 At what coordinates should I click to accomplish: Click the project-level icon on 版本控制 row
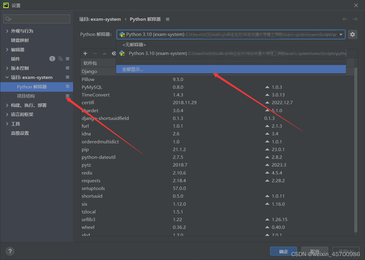(67, 68)
